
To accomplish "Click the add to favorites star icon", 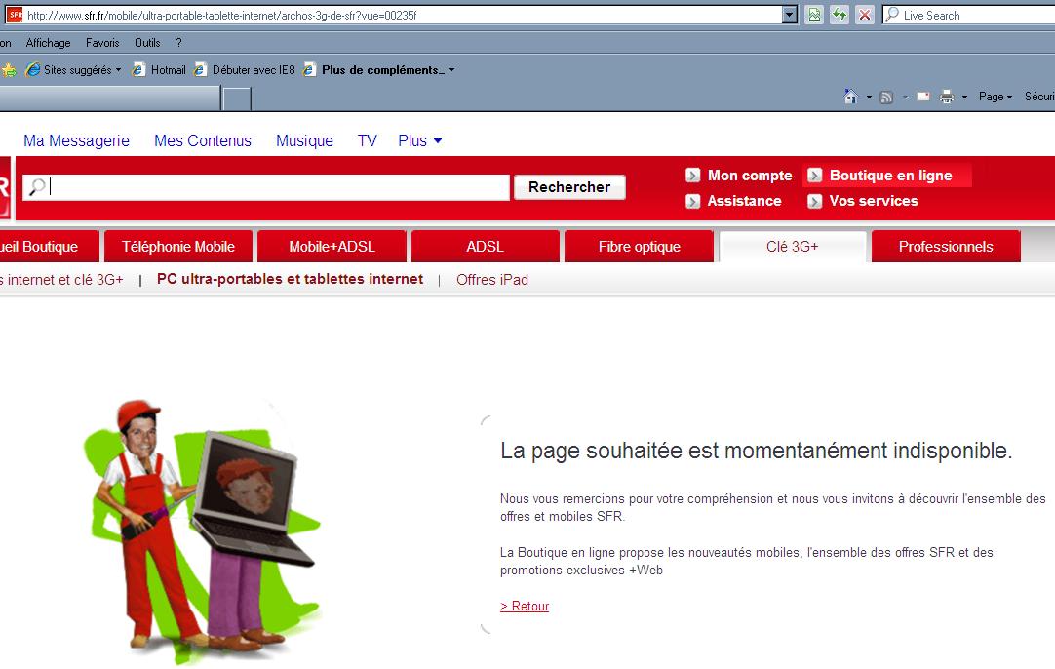I will pos(9,70).
